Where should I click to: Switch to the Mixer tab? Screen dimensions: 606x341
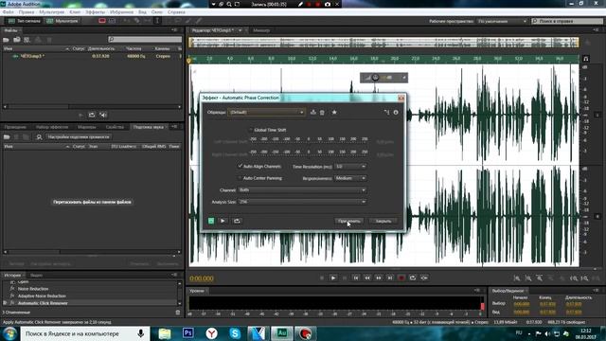(261, 30)
